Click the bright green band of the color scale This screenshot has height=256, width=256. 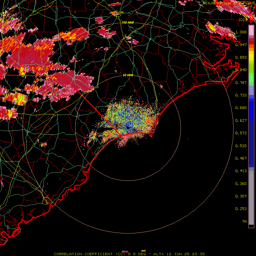click(x=251, y=78)
